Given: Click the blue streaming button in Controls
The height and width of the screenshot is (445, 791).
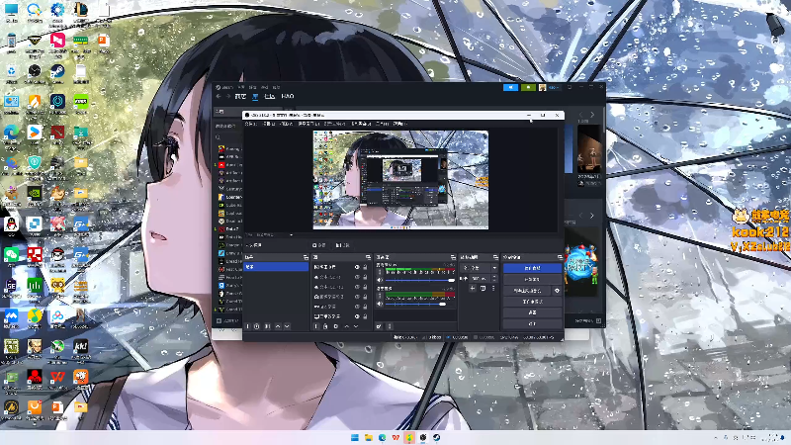Looking at the screenshot, I should coord(532,268).
